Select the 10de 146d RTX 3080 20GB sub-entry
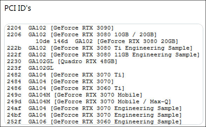 pyautogui.click(x=107, y=41)
